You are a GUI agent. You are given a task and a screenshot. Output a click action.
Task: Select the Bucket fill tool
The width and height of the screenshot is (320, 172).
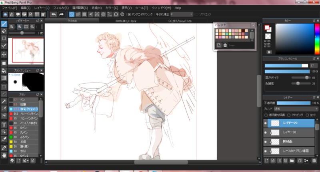(x=4, y=70)
